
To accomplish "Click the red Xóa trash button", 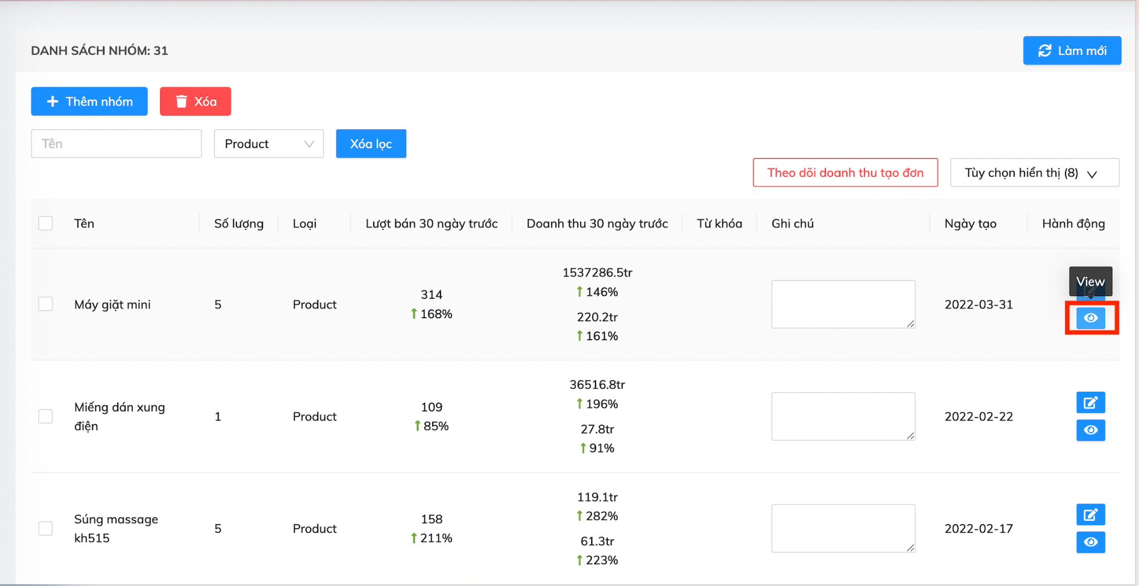I will point(195,102).
